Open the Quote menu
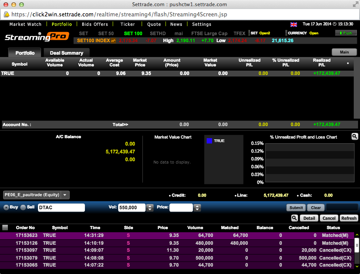The width and height of the screenshot is (360, 274). [154, 24]
